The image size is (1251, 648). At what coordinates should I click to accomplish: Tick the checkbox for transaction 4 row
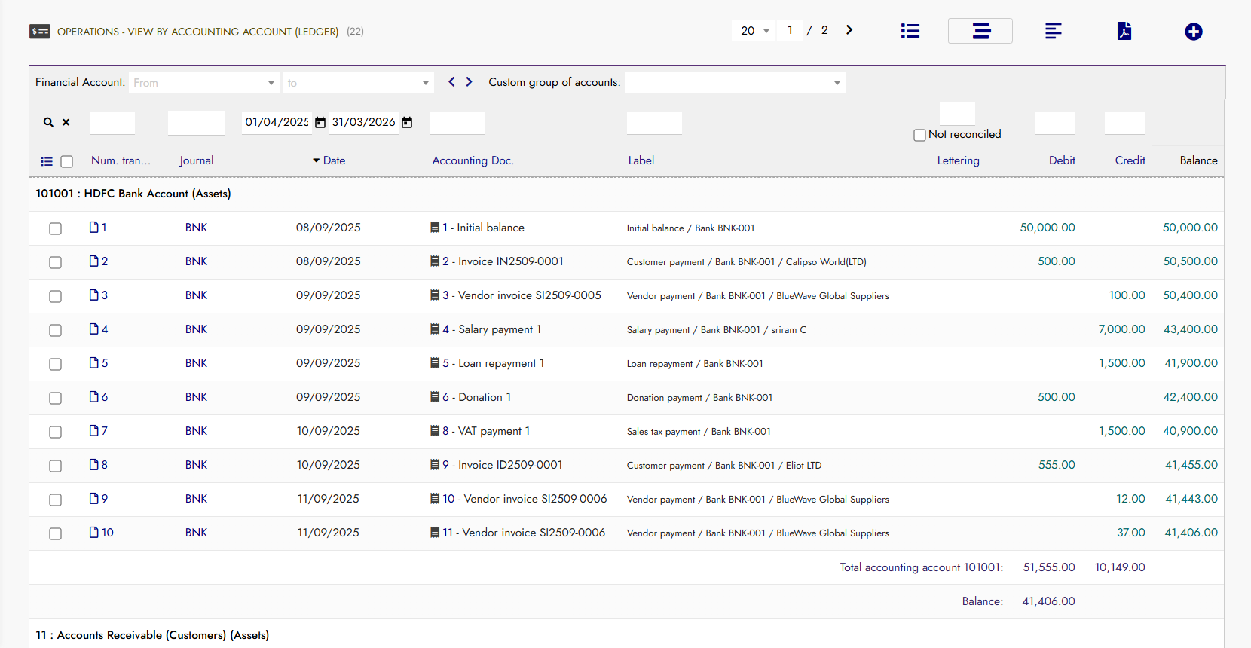click(55, 330)
